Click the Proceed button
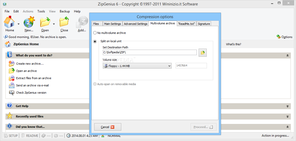 (204, 127)
